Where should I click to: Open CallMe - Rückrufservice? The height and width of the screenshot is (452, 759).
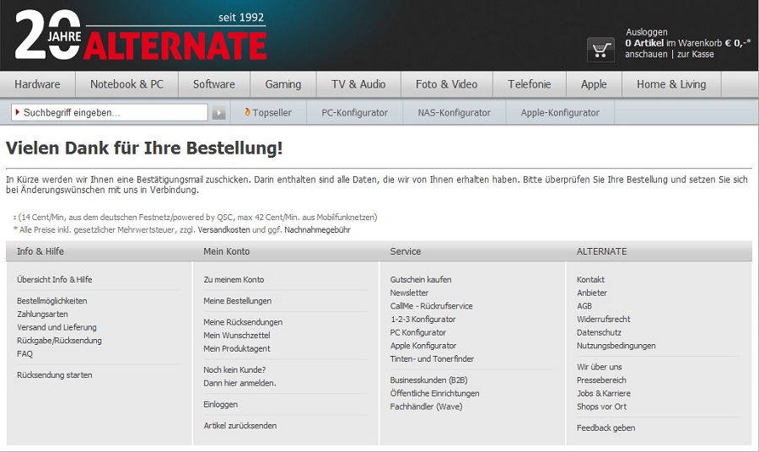coord(431,306)
